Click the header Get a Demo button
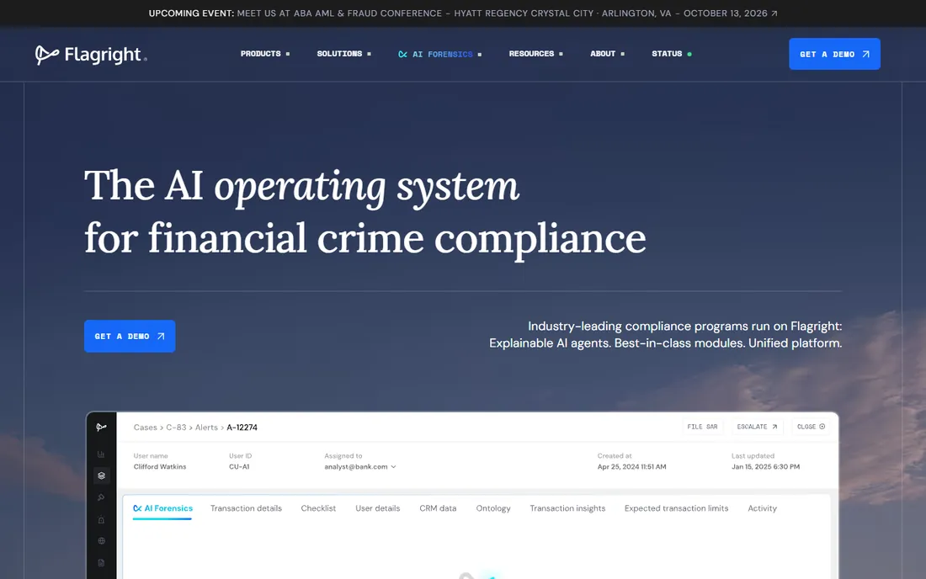Screen dimensions: 926x579 [x=834, y=54]
